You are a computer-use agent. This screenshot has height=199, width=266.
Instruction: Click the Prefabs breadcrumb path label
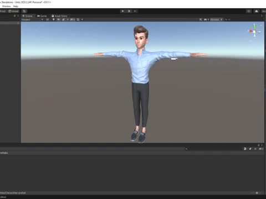(x=4, y=153)
